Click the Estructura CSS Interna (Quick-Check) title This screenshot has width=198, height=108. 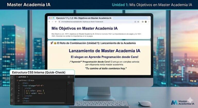coord(39,72)
